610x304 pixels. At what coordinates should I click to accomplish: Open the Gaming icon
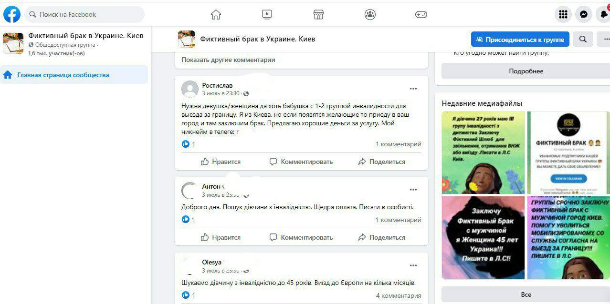pos(421,14)
